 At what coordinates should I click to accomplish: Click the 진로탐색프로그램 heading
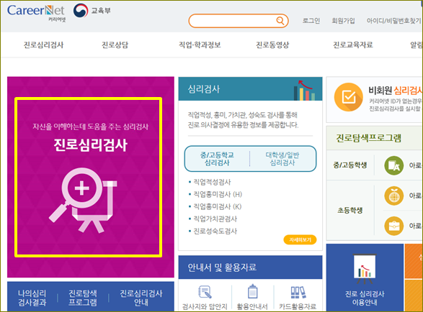coord(368,138)
